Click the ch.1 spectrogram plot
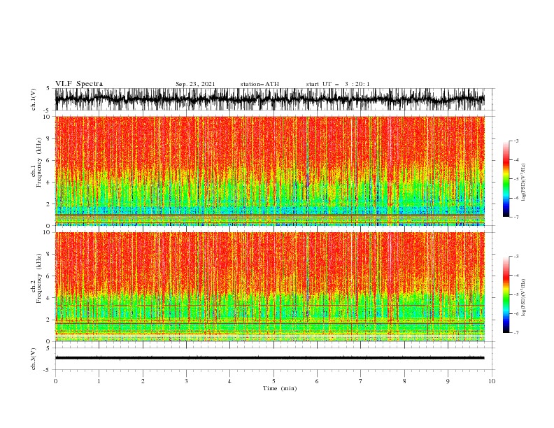The image size is (554, 428). click(270, 171)
